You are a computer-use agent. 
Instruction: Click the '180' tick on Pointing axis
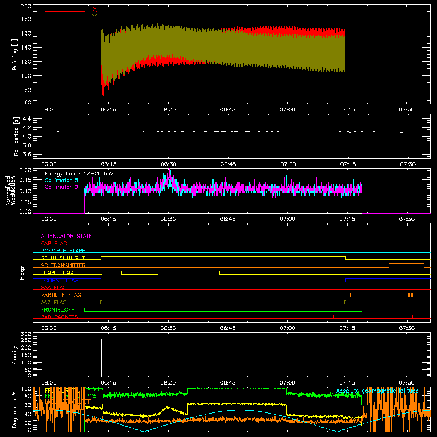[26, 19]
